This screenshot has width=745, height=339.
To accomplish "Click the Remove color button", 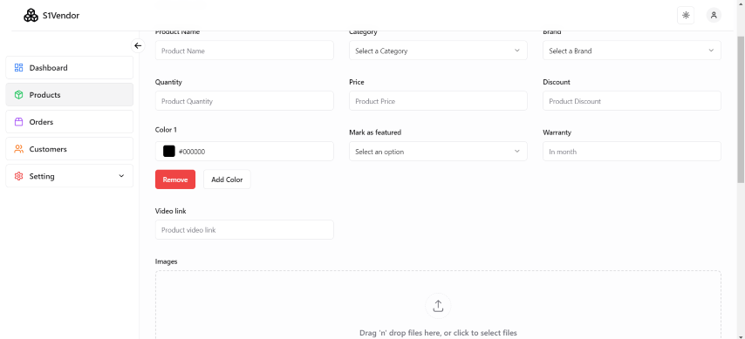I will 175,180.
